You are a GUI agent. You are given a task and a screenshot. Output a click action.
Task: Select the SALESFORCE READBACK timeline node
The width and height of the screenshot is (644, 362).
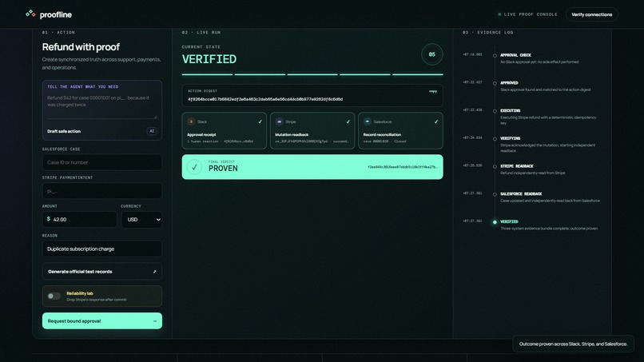tap(495, 194)
